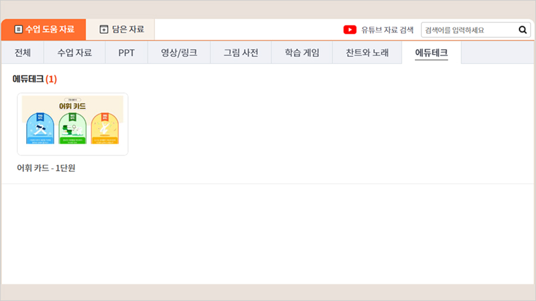Open the 학습 게임 tab

[x=302, y=53]
